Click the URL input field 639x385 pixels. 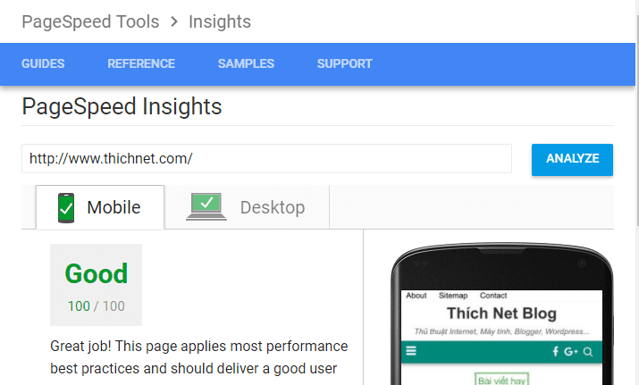[266, 159]
